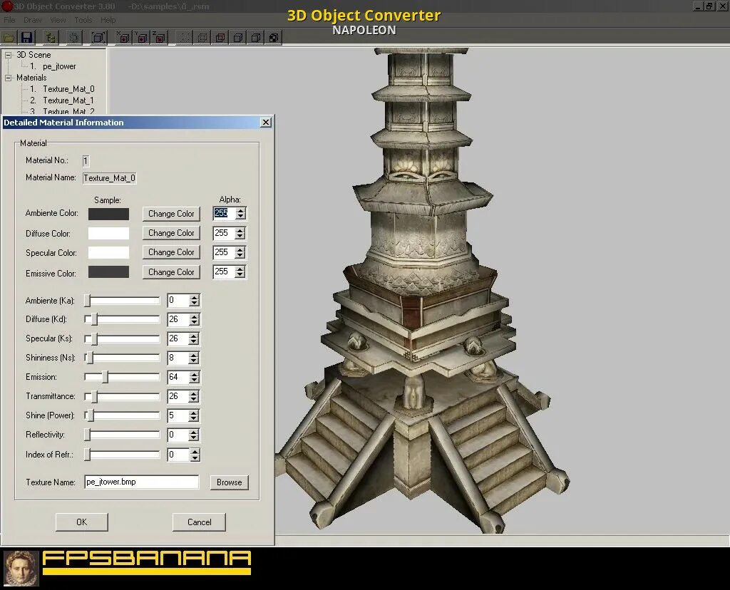Click the Open file folder icon
Image resolution: width=730 pixels, height=590 pixels.
pos(9,38)
